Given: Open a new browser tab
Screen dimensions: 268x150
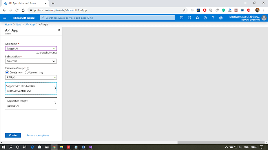Looking at the screenshot, I should [x=53, y=3].
